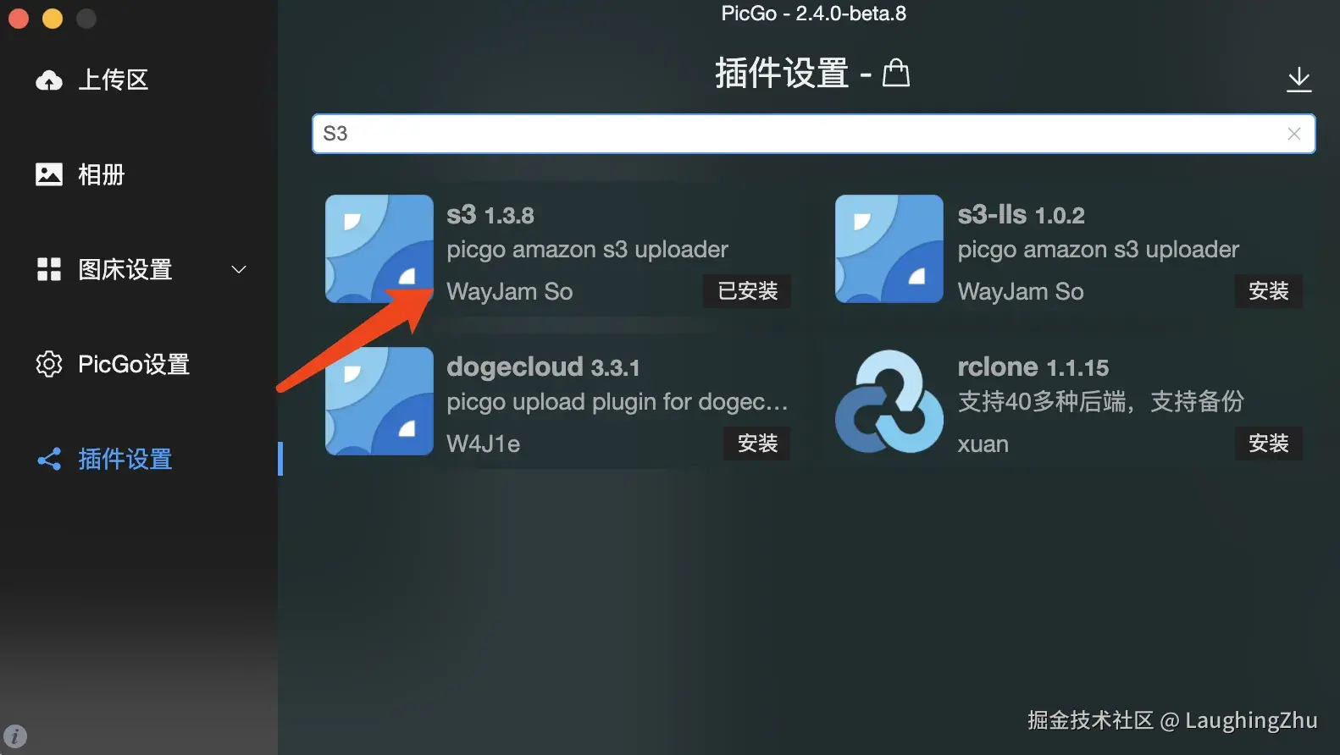Click the rclone plugin logo
The width and height of the screenshot is (1340, 755).
point(889,401)
